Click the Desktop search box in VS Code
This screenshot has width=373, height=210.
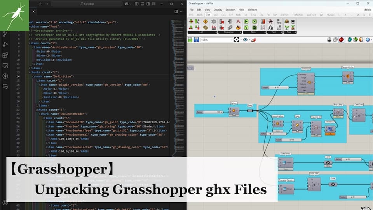[87, 4]
